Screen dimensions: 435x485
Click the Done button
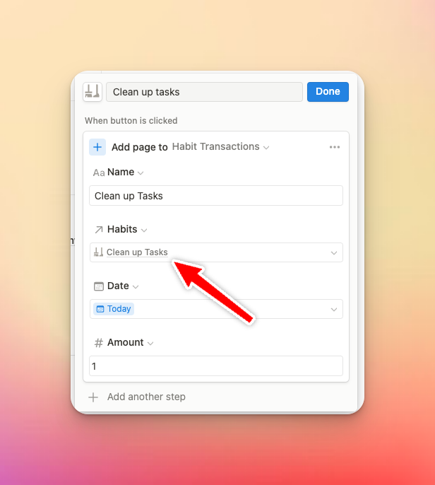(x=328, y=92)
